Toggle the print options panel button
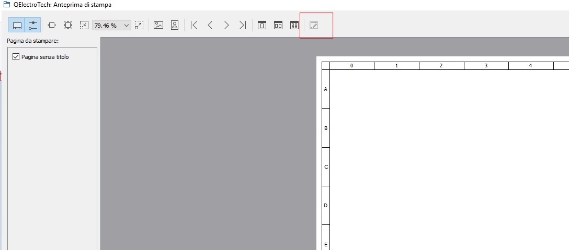This screenshot has width=569, height=250. (32, 25)
